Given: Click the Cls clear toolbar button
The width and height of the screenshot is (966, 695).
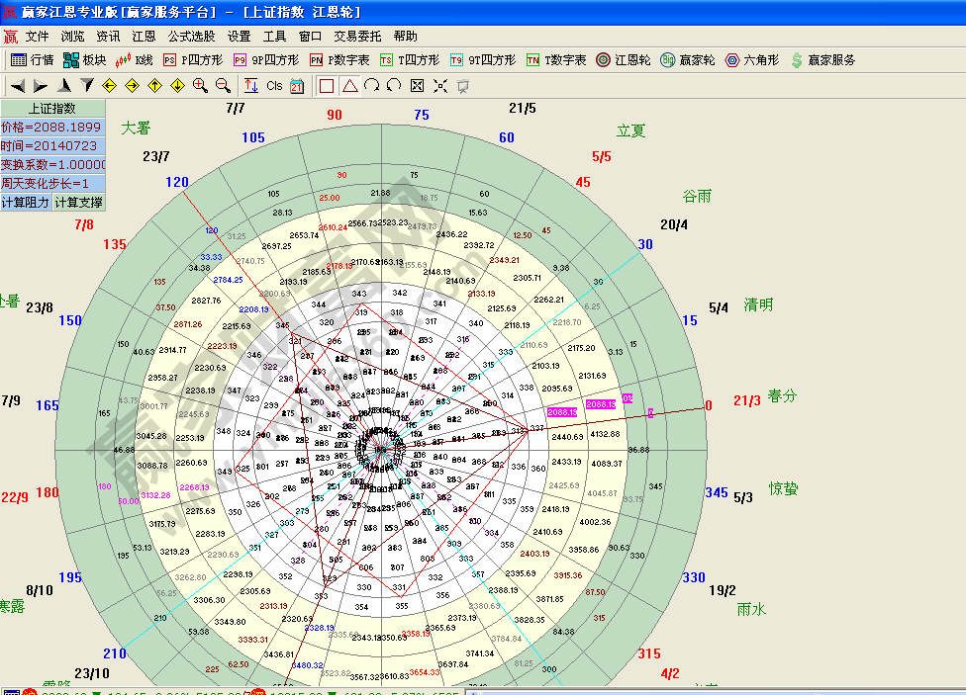Looking at the screenshot, I should [275, 86].
